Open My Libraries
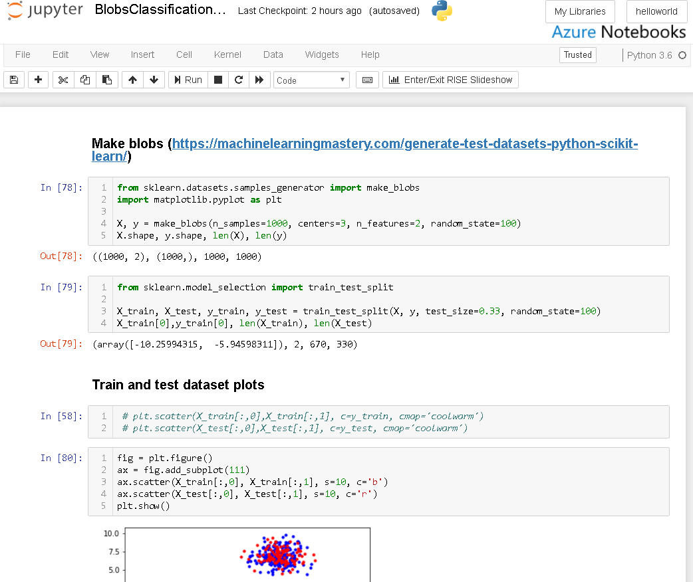The image size is (693, 582). pyautogui.click(x=580, y=11)
